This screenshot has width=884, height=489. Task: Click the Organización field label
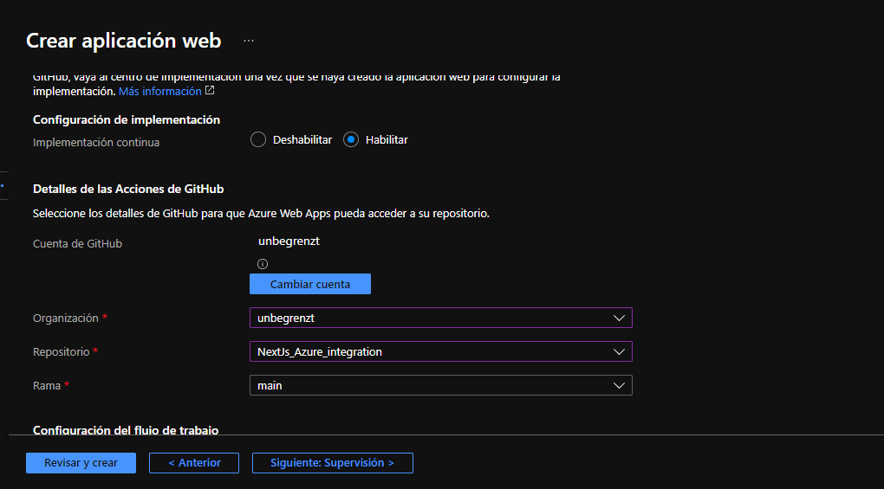[x=65, y=318]
